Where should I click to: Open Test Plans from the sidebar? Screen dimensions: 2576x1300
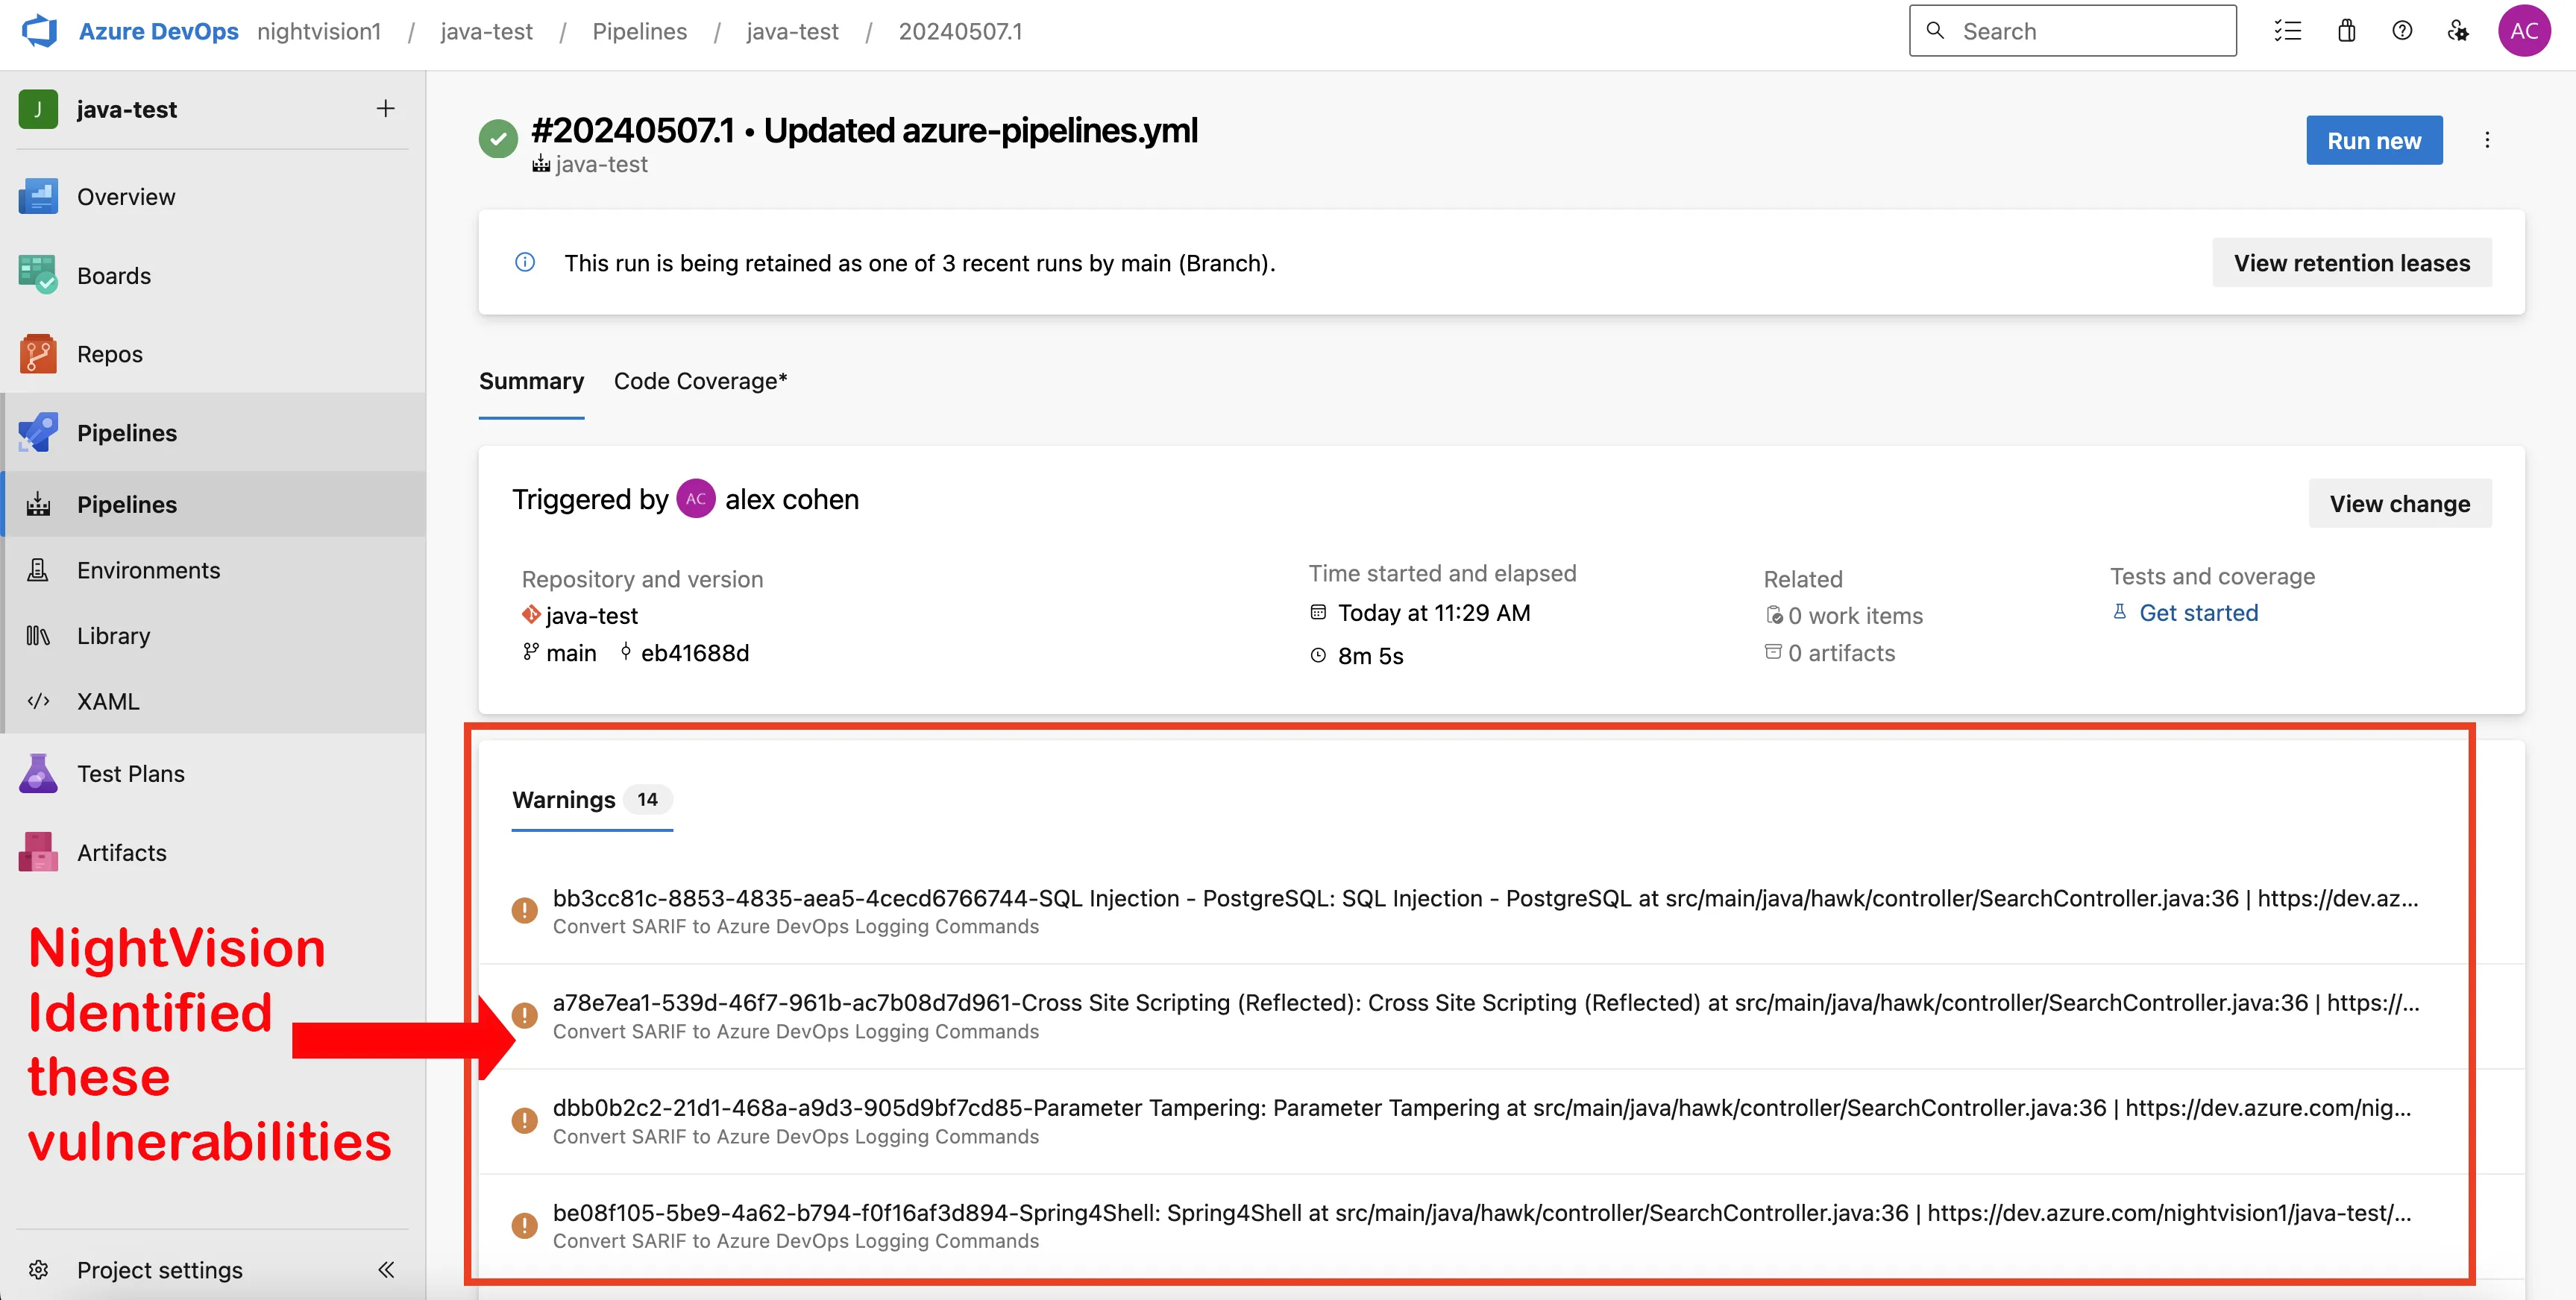212,774
